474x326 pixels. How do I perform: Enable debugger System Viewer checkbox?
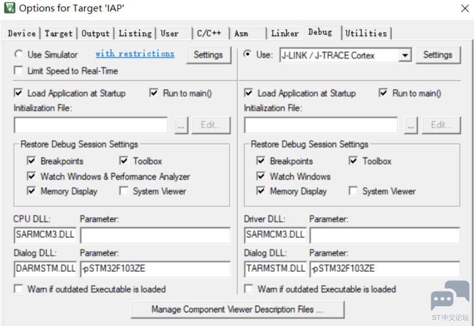pos(353,191)
